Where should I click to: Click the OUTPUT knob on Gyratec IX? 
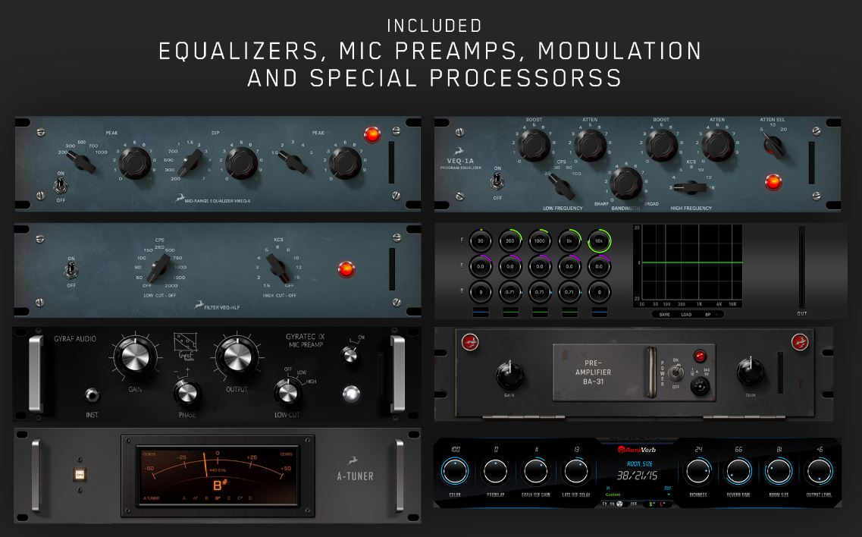coord(237,358)
